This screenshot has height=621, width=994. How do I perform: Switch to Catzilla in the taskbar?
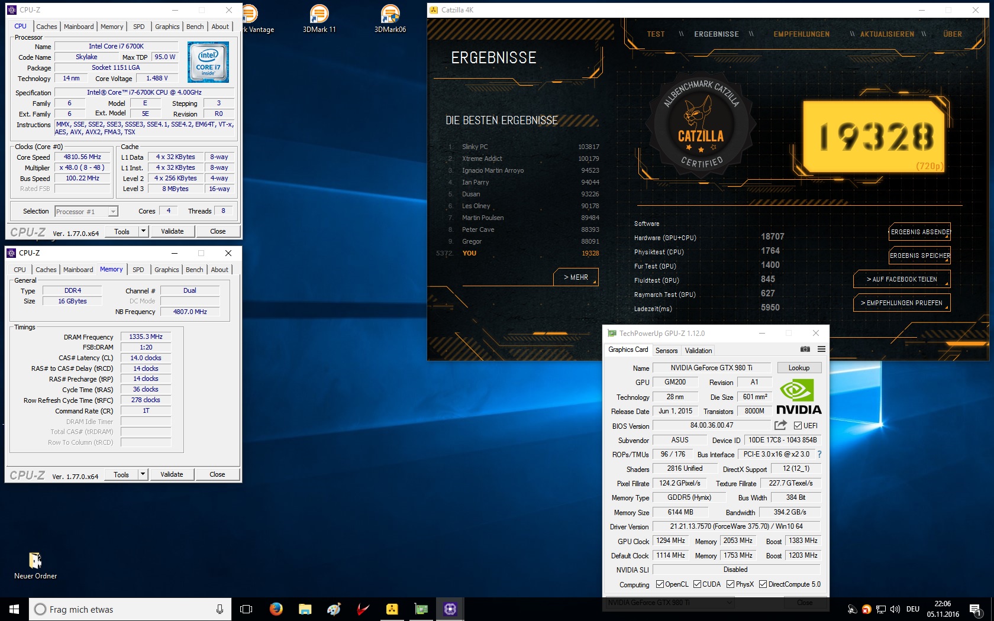coord(392,609)
